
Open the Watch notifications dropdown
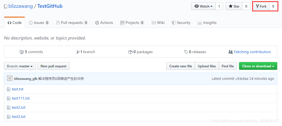coord(203,6)
